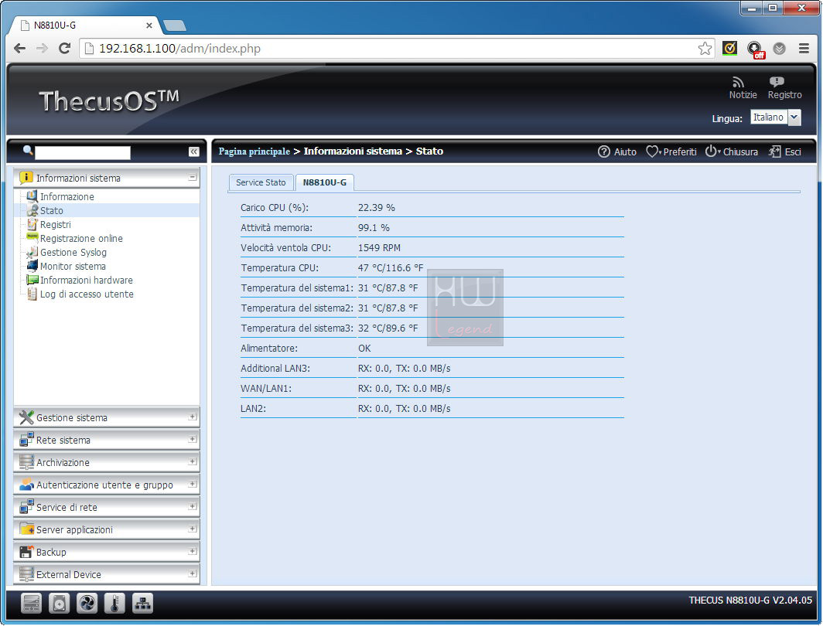Click the fan status icon in footer
Screen dimensions: 823x626
point(87,604)
